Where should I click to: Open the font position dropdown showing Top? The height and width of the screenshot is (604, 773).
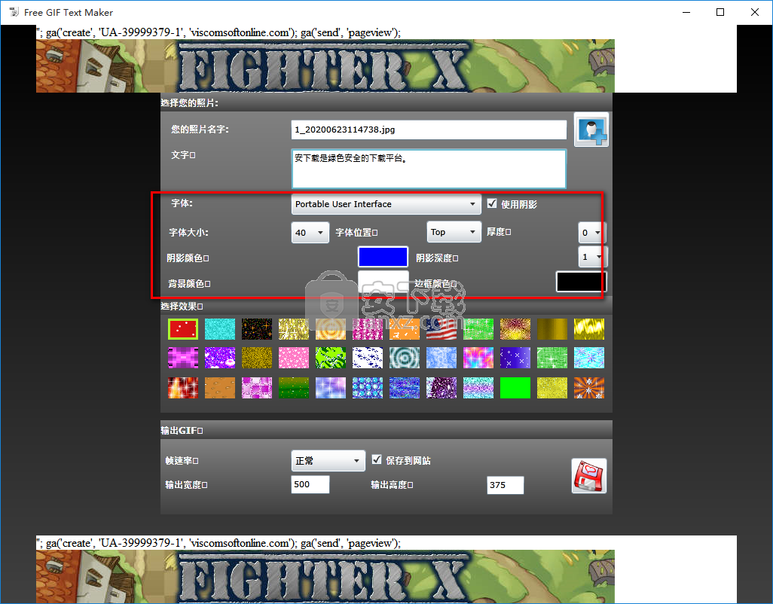pos(454,232)
